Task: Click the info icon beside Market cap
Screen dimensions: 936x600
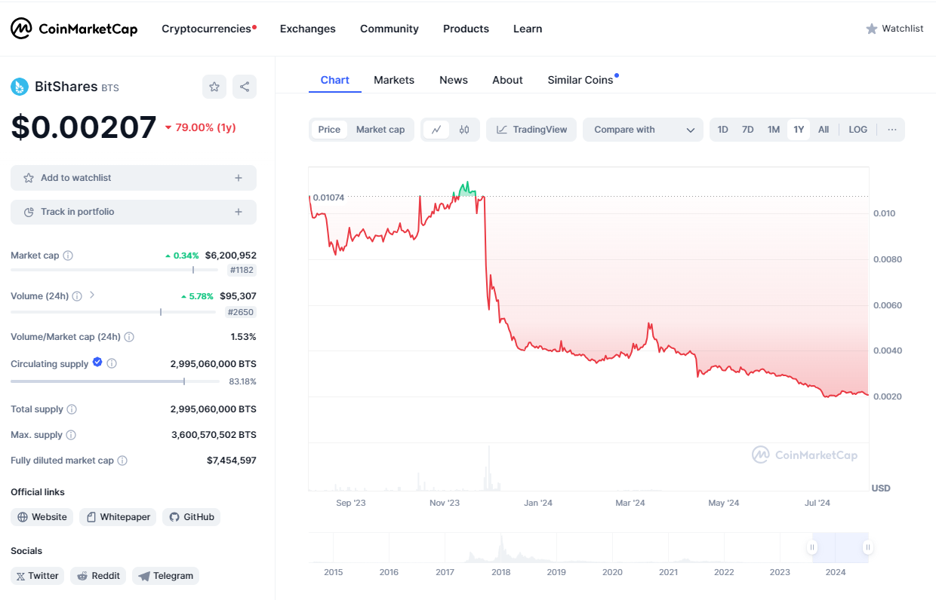Action: click(x=68, y=256)
